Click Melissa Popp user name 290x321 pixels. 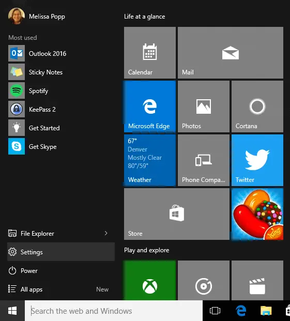[47, 17]
